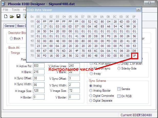Screen dimensions: 158x118
Task: Click the checksum byte cell 1F
Action: tap(134, 55)
